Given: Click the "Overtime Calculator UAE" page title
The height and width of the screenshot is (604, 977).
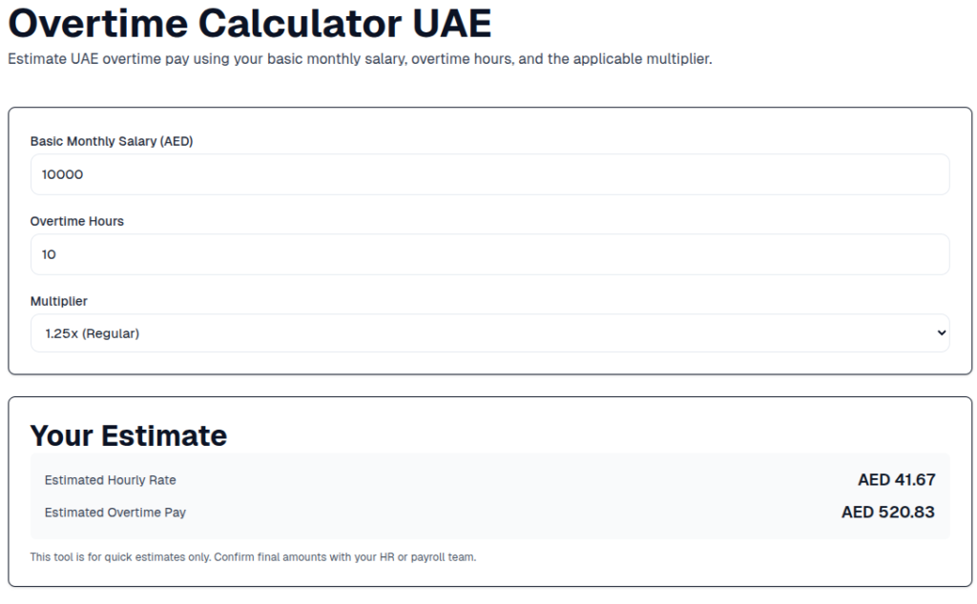Looking at the screenshot, I should click(249, 23).
